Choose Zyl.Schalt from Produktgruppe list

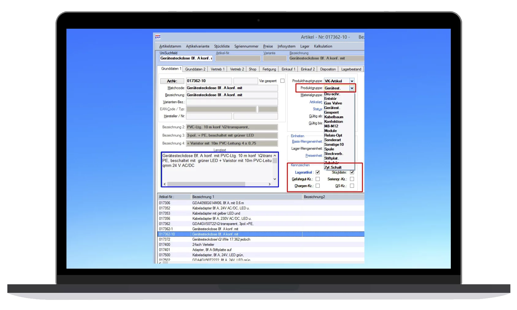(x=339, y=167)
